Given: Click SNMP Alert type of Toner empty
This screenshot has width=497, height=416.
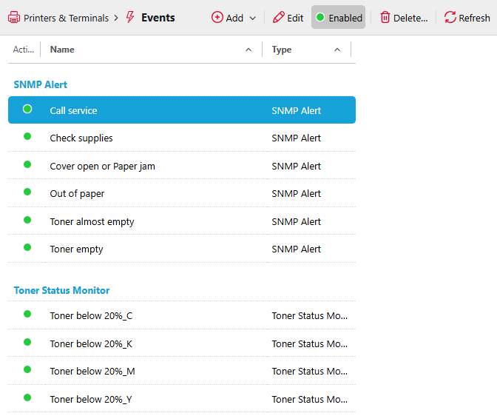Looking at the screenshot, I should pos(297,249).
